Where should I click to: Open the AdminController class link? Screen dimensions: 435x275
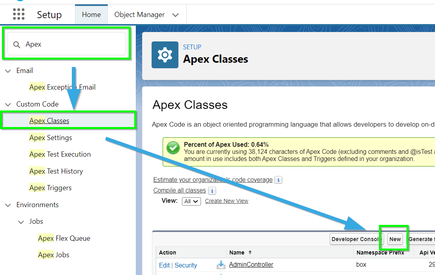tap(251, 265)
